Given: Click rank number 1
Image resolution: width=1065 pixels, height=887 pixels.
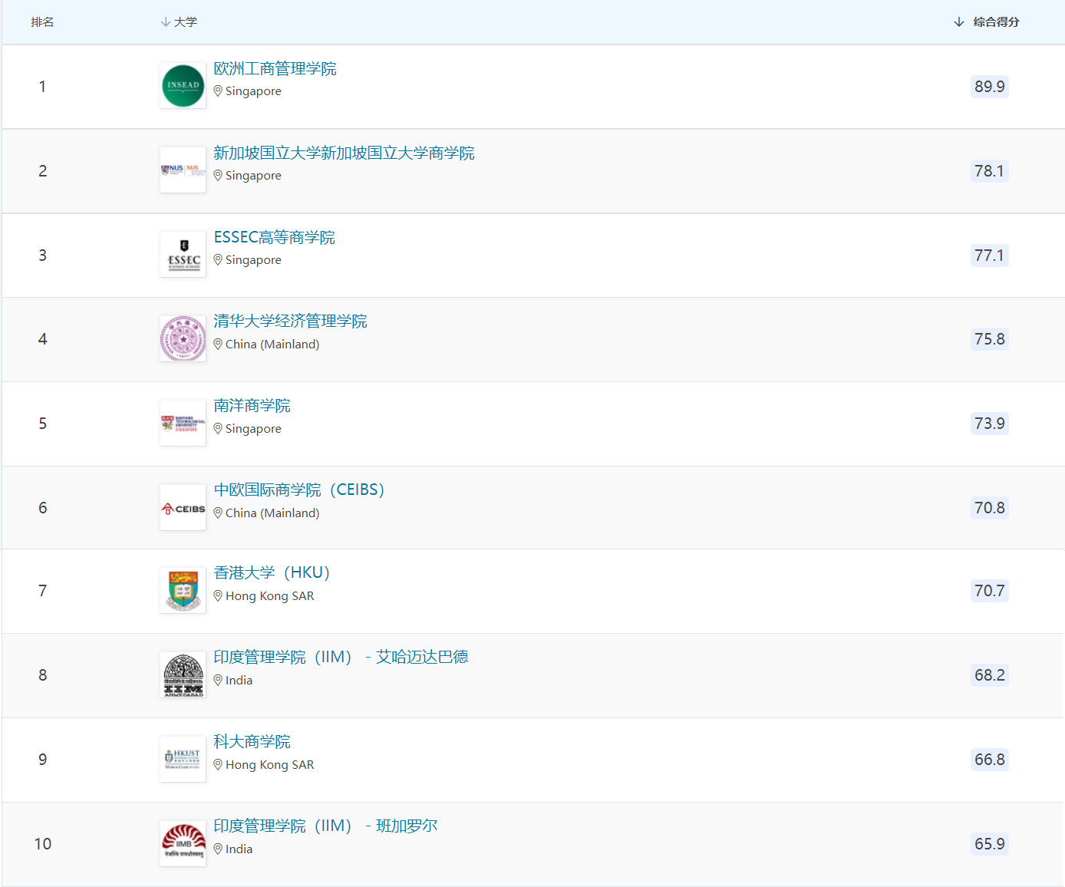Looking at the screenshot, I should coord(42,87).
